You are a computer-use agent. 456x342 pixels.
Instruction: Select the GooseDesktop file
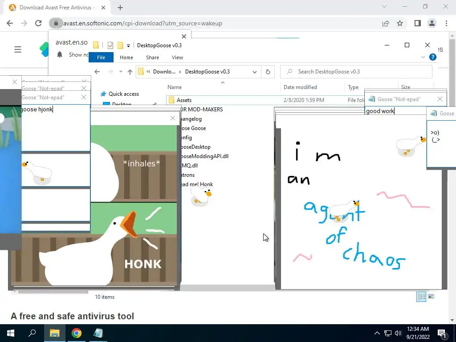click(195, 147)
